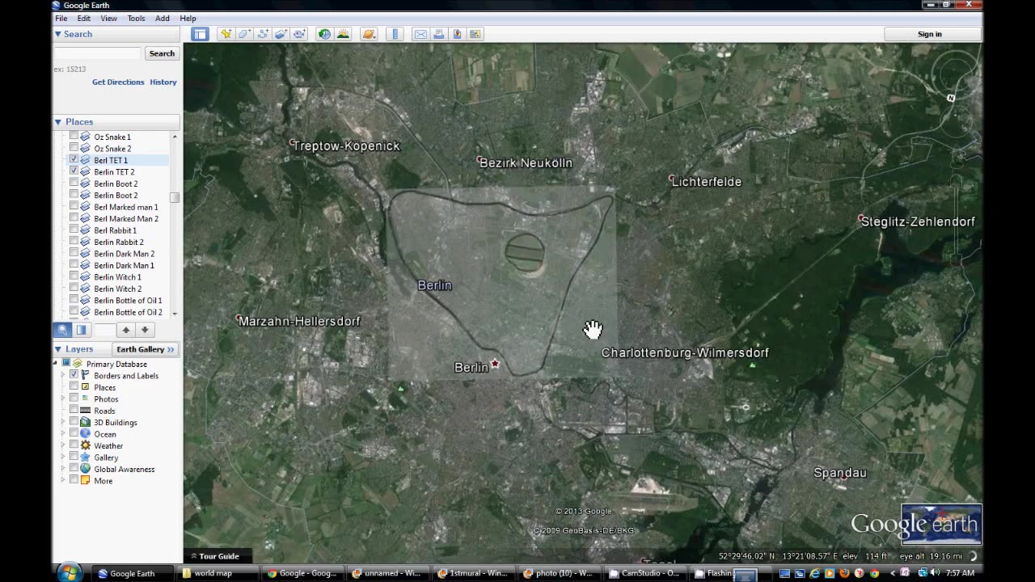Email this view envelope icon
This screenshot has height=582, width=1035.
[420, 34]
